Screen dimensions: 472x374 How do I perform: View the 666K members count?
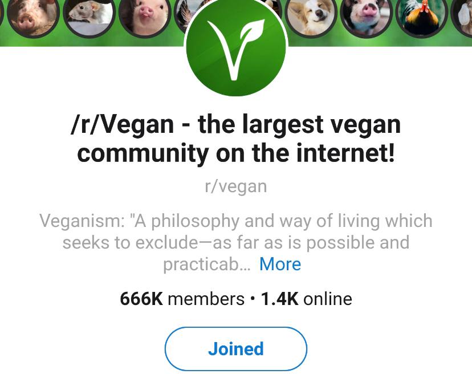[182, 299]
